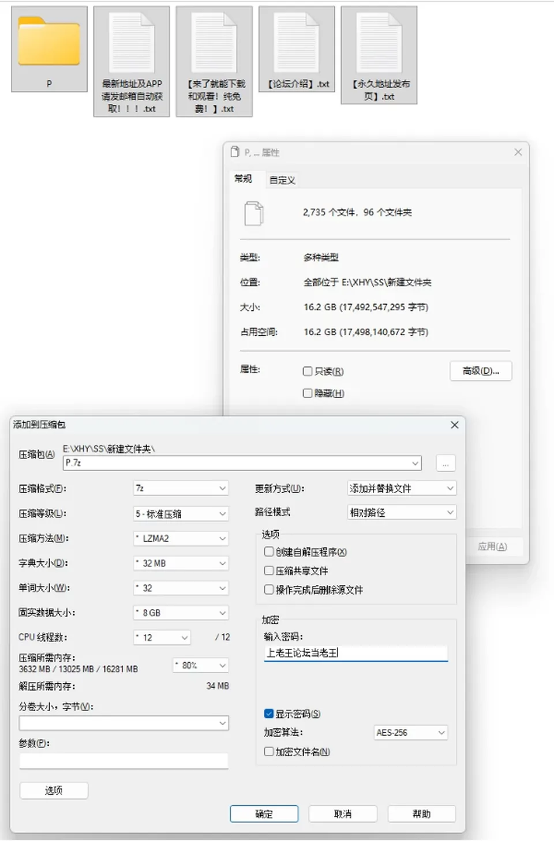Open the 路径模式 dropdown
The image size is (554, 841).
(x=402, y=512)
